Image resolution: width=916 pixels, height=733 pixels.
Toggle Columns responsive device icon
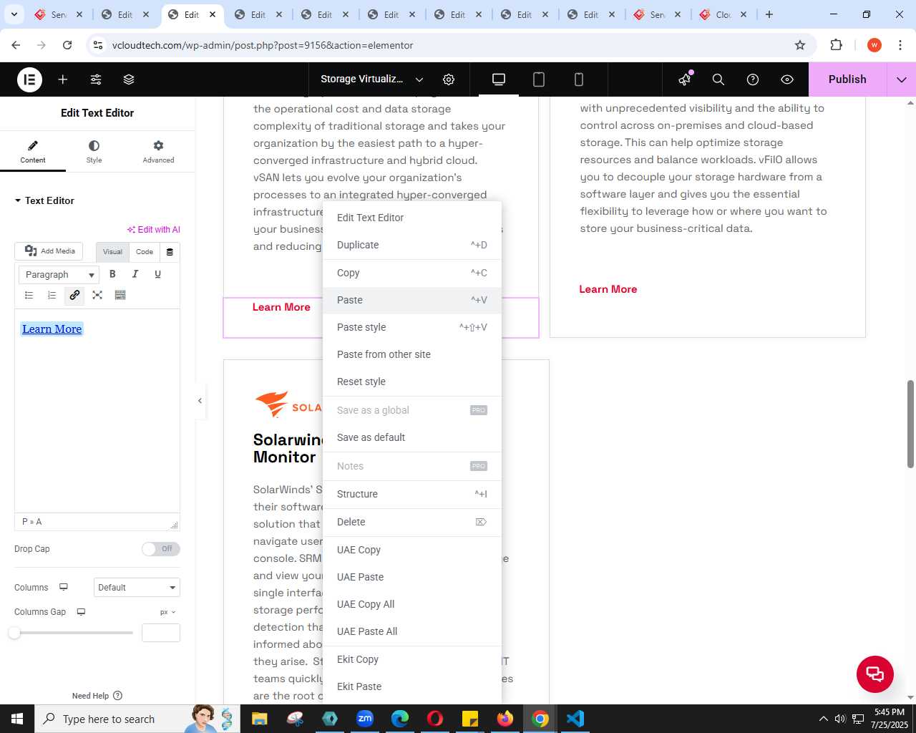point(64,587)
